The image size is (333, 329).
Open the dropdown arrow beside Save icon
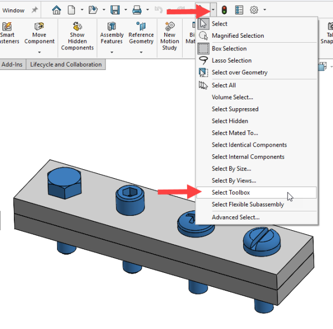(125, 10)
